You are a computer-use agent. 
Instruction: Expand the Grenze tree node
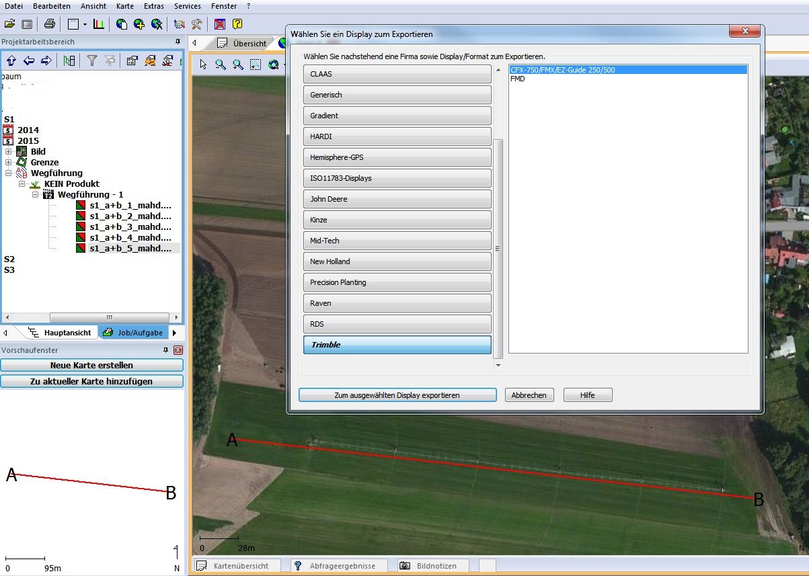pyautogui.click(x=8, y=163)
